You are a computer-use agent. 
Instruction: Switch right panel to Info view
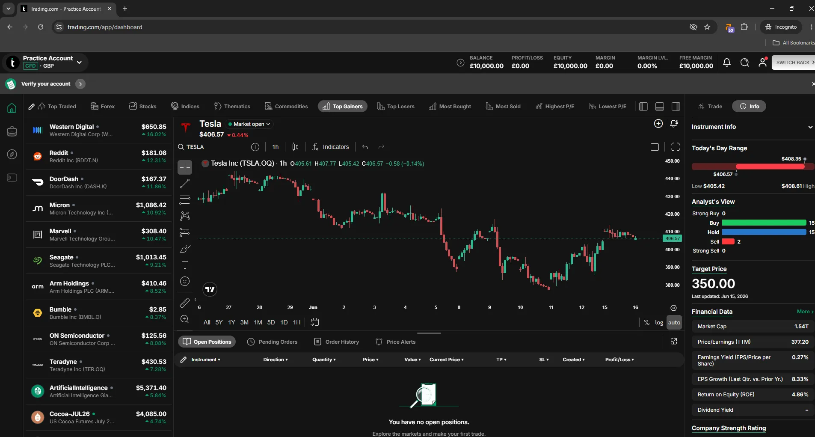click(749, 106)
